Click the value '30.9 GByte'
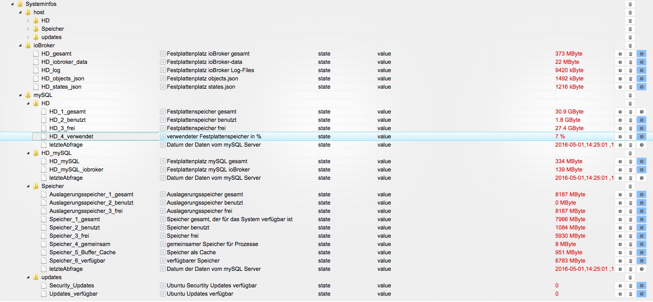 click(569, 112)
